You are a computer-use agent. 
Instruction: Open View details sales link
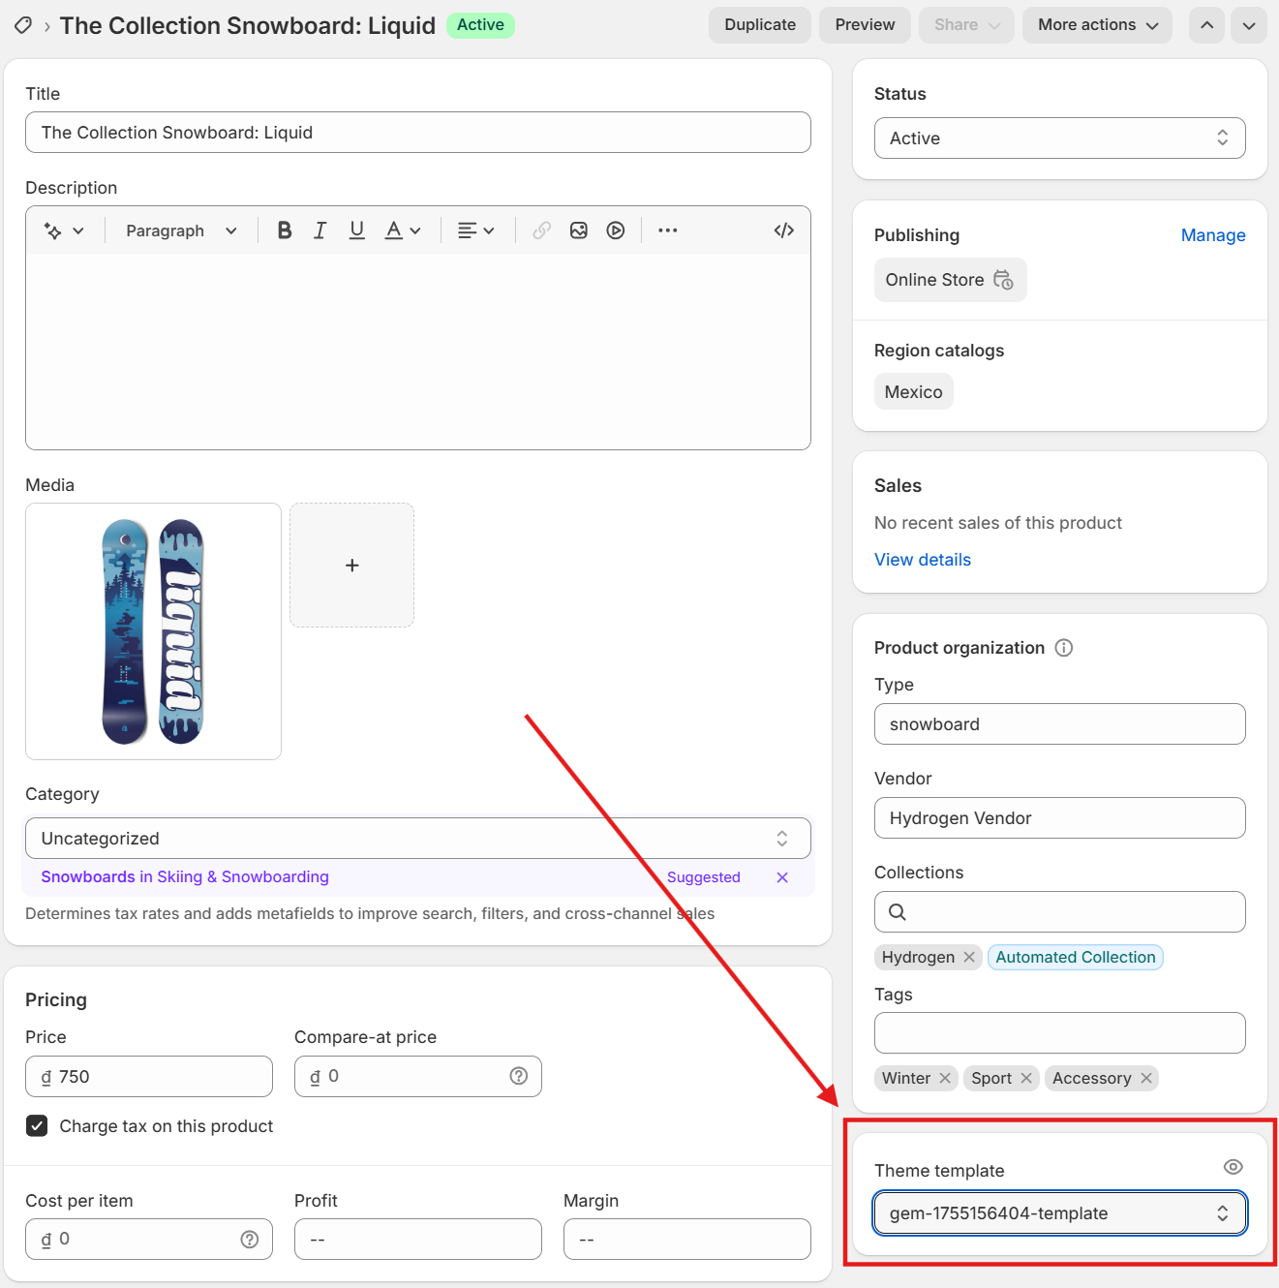pos(922,560)
